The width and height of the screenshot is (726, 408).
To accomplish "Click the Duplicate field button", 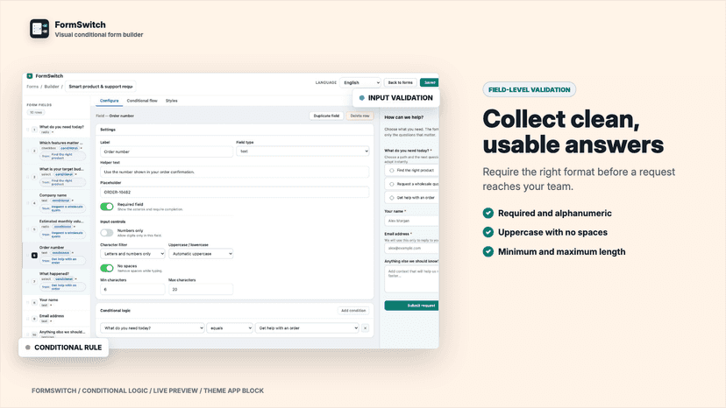I will pos(326,116).
